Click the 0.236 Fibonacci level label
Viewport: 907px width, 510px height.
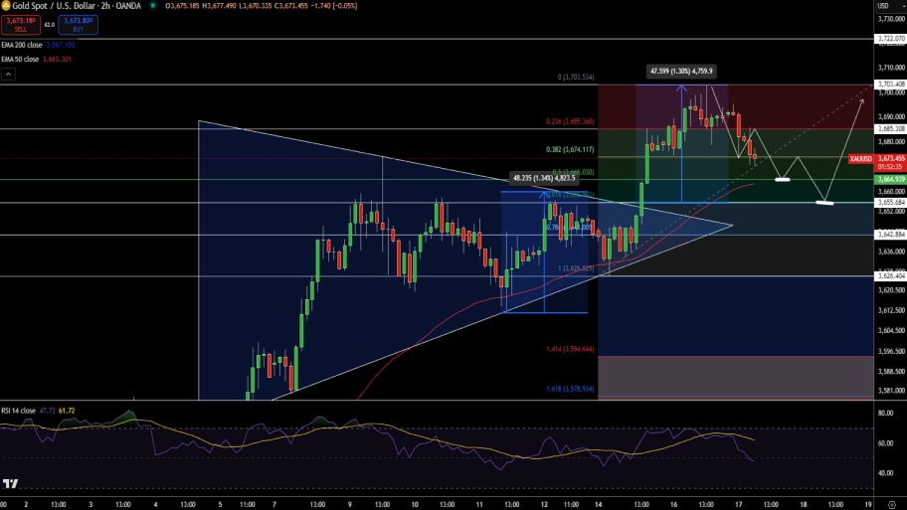571,121
